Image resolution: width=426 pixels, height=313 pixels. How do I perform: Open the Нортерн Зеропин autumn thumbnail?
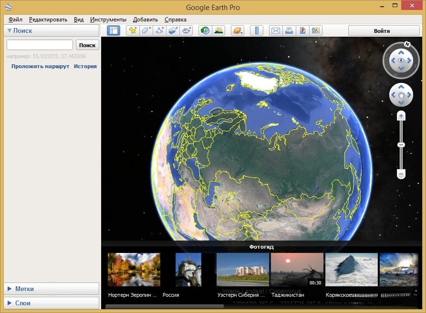(134, 270)
